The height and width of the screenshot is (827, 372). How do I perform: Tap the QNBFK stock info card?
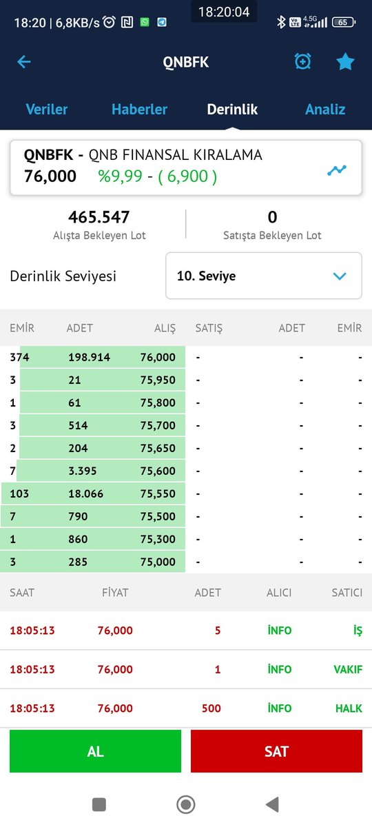pos(186,167)
